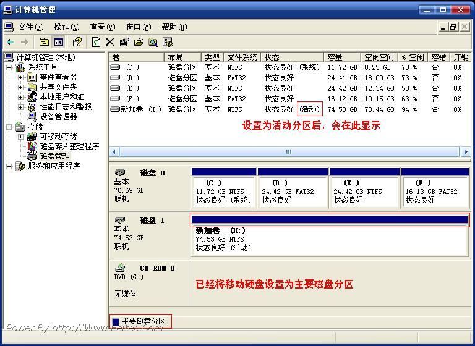
Task: Click the Up one level folder icon
Action: (44, 42)
